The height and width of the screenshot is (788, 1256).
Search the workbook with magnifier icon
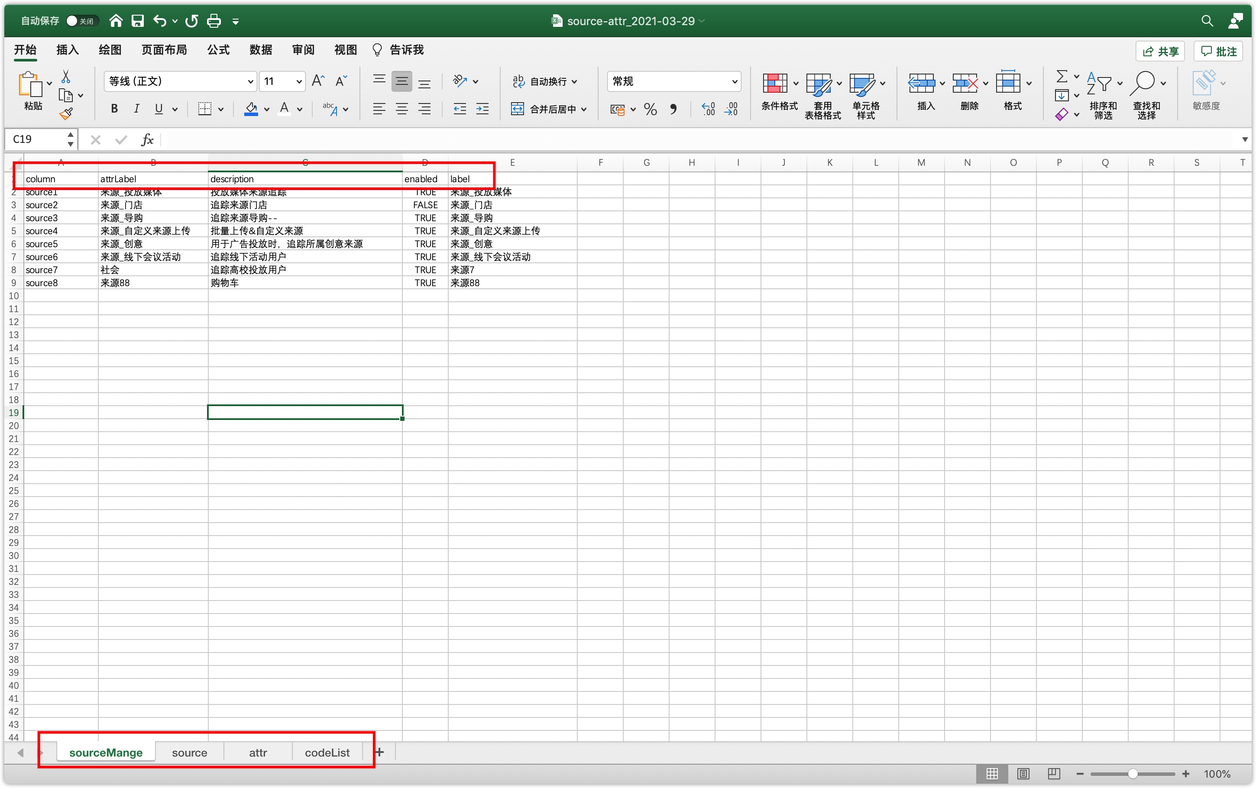[x=1207, y=21]
